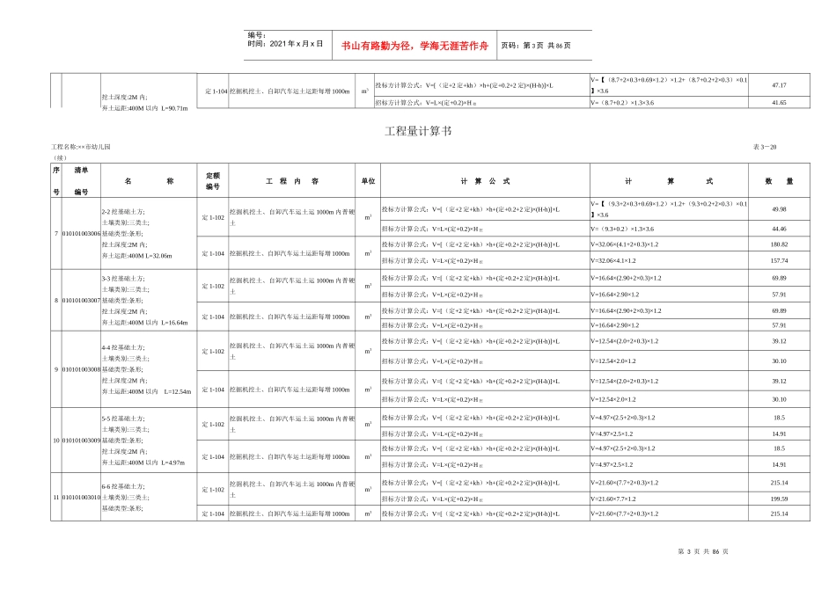836x590 pixels.
Task: Click the 计算公式 column header
Action: [x=485, y=181]
